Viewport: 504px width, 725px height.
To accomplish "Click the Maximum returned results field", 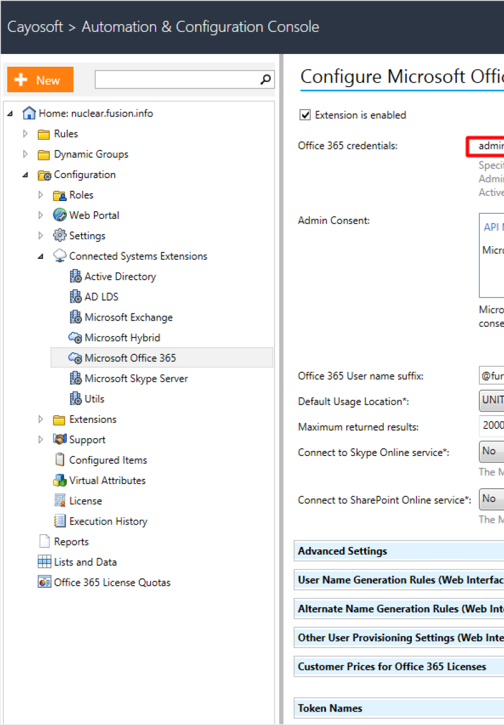I will click(491, 426).
